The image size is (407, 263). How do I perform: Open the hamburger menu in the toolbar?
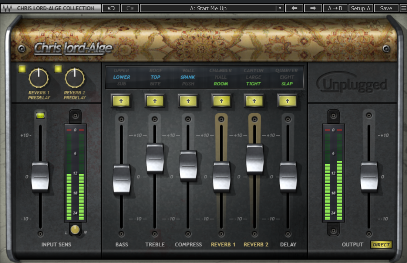[x=403, y=8]
